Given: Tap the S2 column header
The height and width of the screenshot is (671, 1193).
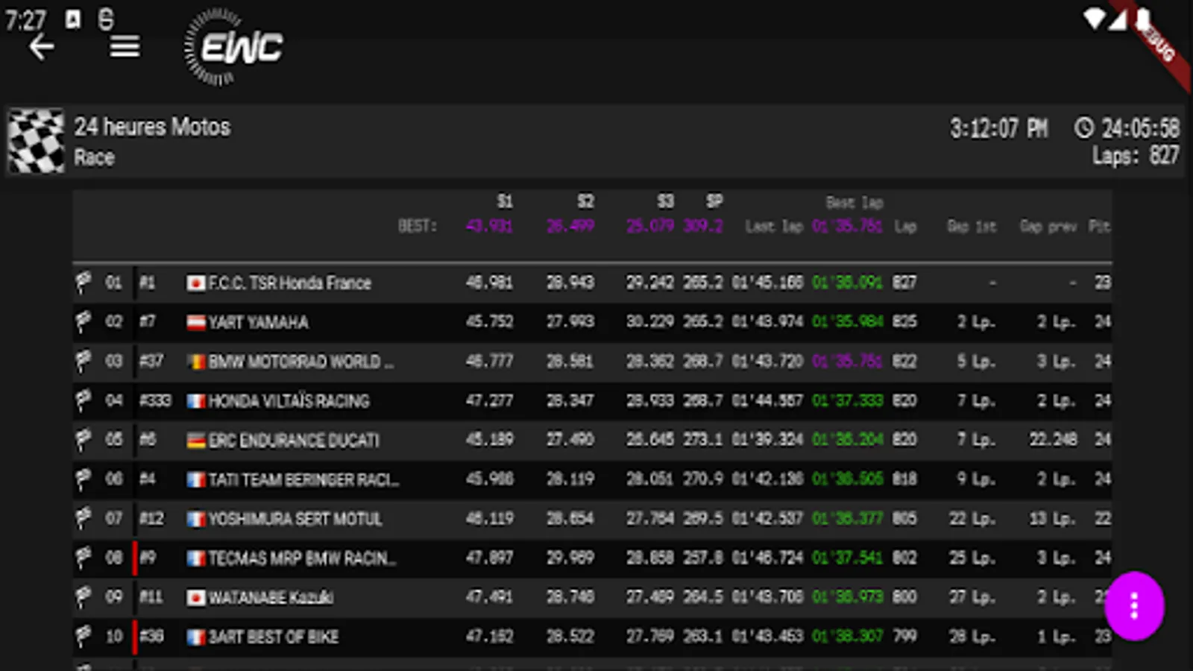Looking at the screenshot, I should 585,202.
